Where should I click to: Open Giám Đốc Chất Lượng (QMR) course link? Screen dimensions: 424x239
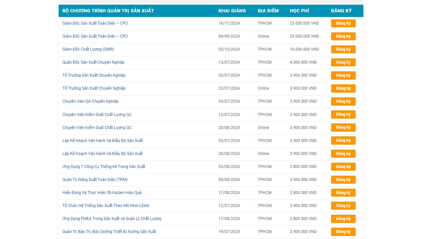click(x=88, y=49)
